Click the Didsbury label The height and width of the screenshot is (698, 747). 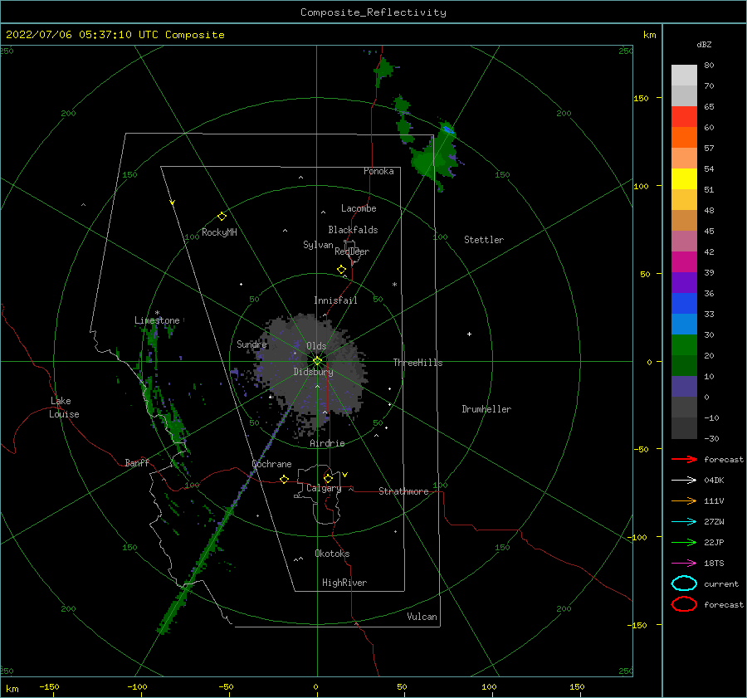click(314, 372)
